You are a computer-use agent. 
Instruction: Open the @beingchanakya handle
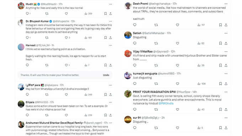click(x=159, y=4)
